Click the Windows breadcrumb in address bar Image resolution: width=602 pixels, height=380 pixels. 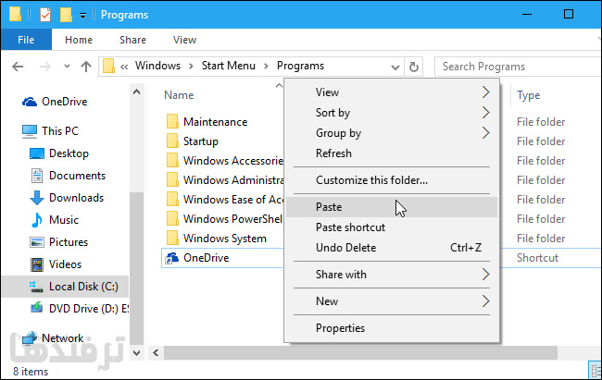click(157, 66)
